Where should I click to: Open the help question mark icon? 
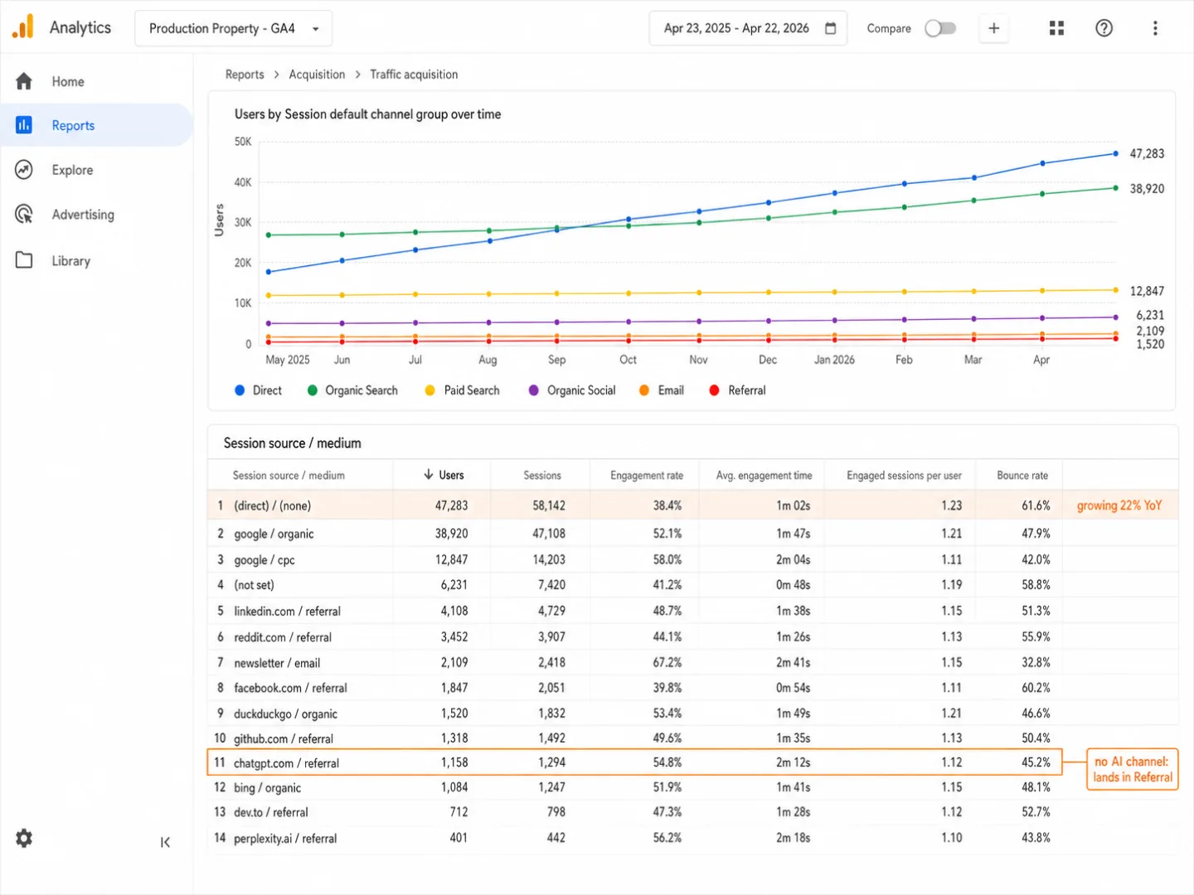tap(1104, 28)
